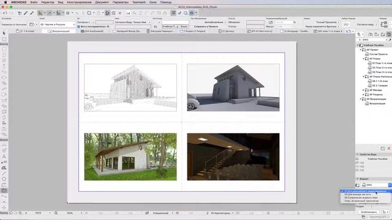Select the Wall tool in the toolbox
Image resolution: width=392 pixels, height=220 pixels.
[x=4, y=49]
